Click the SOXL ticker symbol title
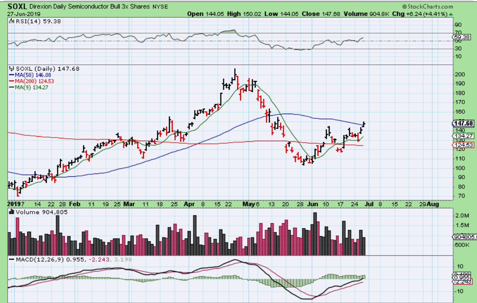 coord(17,6)
